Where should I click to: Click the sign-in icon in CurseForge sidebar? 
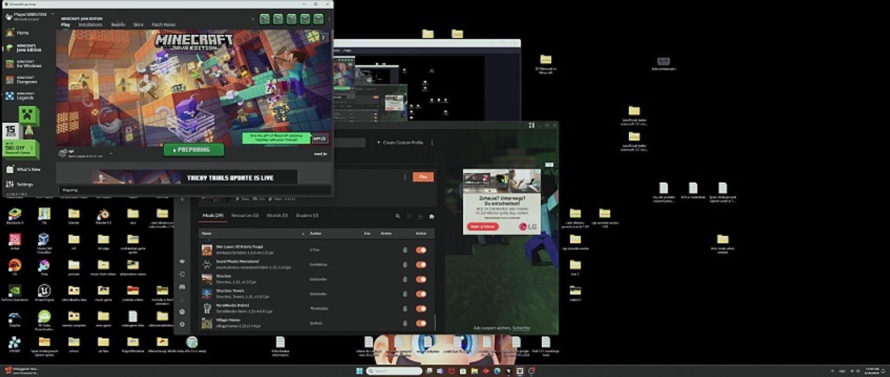click(x=182, y=274)
